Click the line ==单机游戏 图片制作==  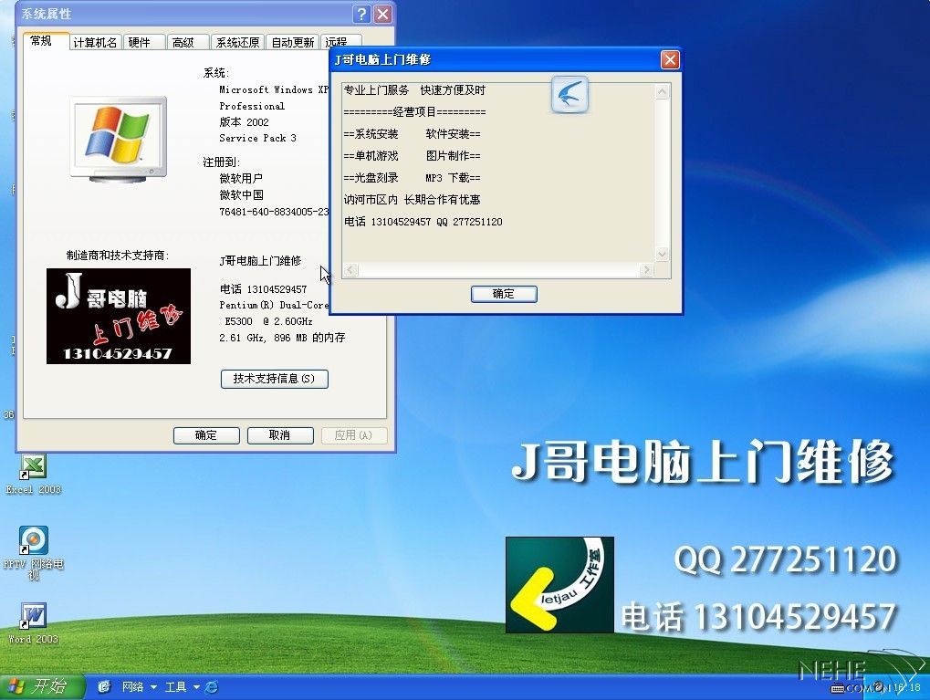tap(413, 156)
